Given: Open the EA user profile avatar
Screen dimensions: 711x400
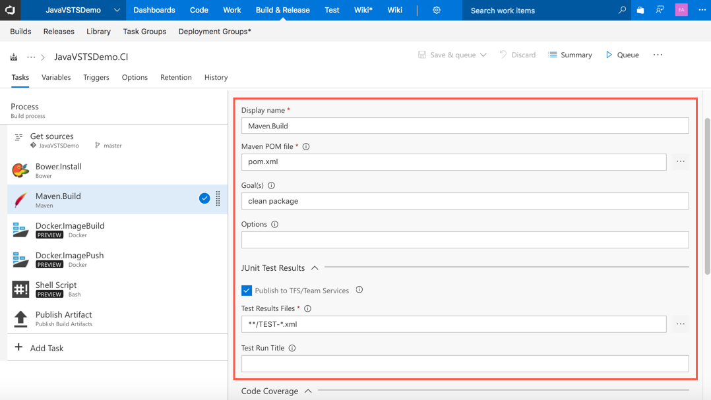Looking at the screenshot, I should (681, 10).
